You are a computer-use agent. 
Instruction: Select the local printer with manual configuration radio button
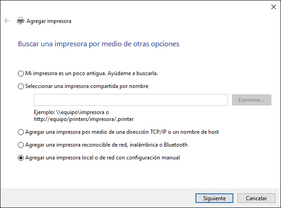pyautogui.click(x=20, y=158)
